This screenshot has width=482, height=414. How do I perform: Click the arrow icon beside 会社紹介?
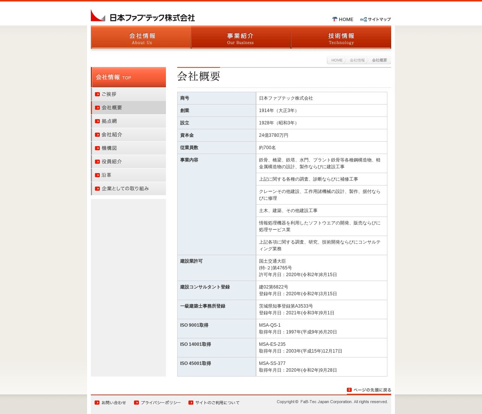pyautogui.click(x=98, y=135)
